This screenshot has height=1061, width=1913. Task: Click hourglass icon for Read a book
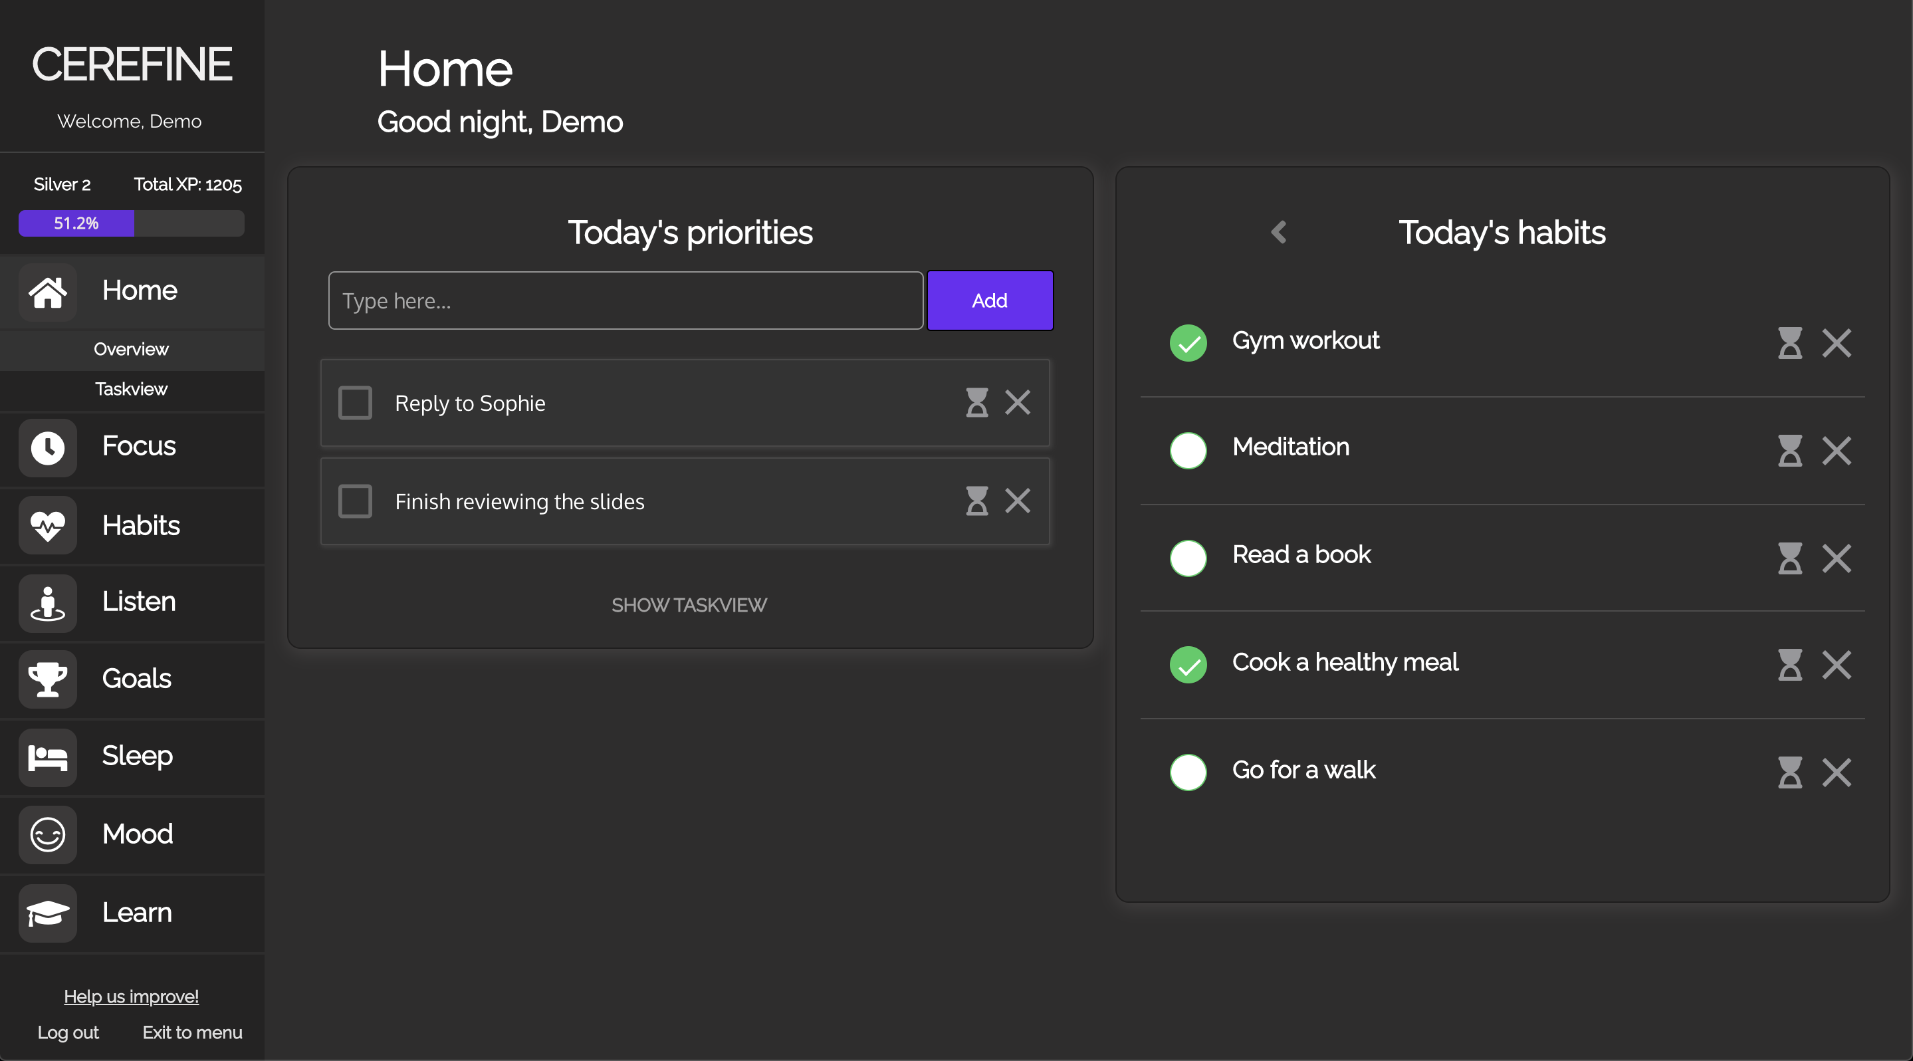pyautogui.click(x=1790, y=558)
